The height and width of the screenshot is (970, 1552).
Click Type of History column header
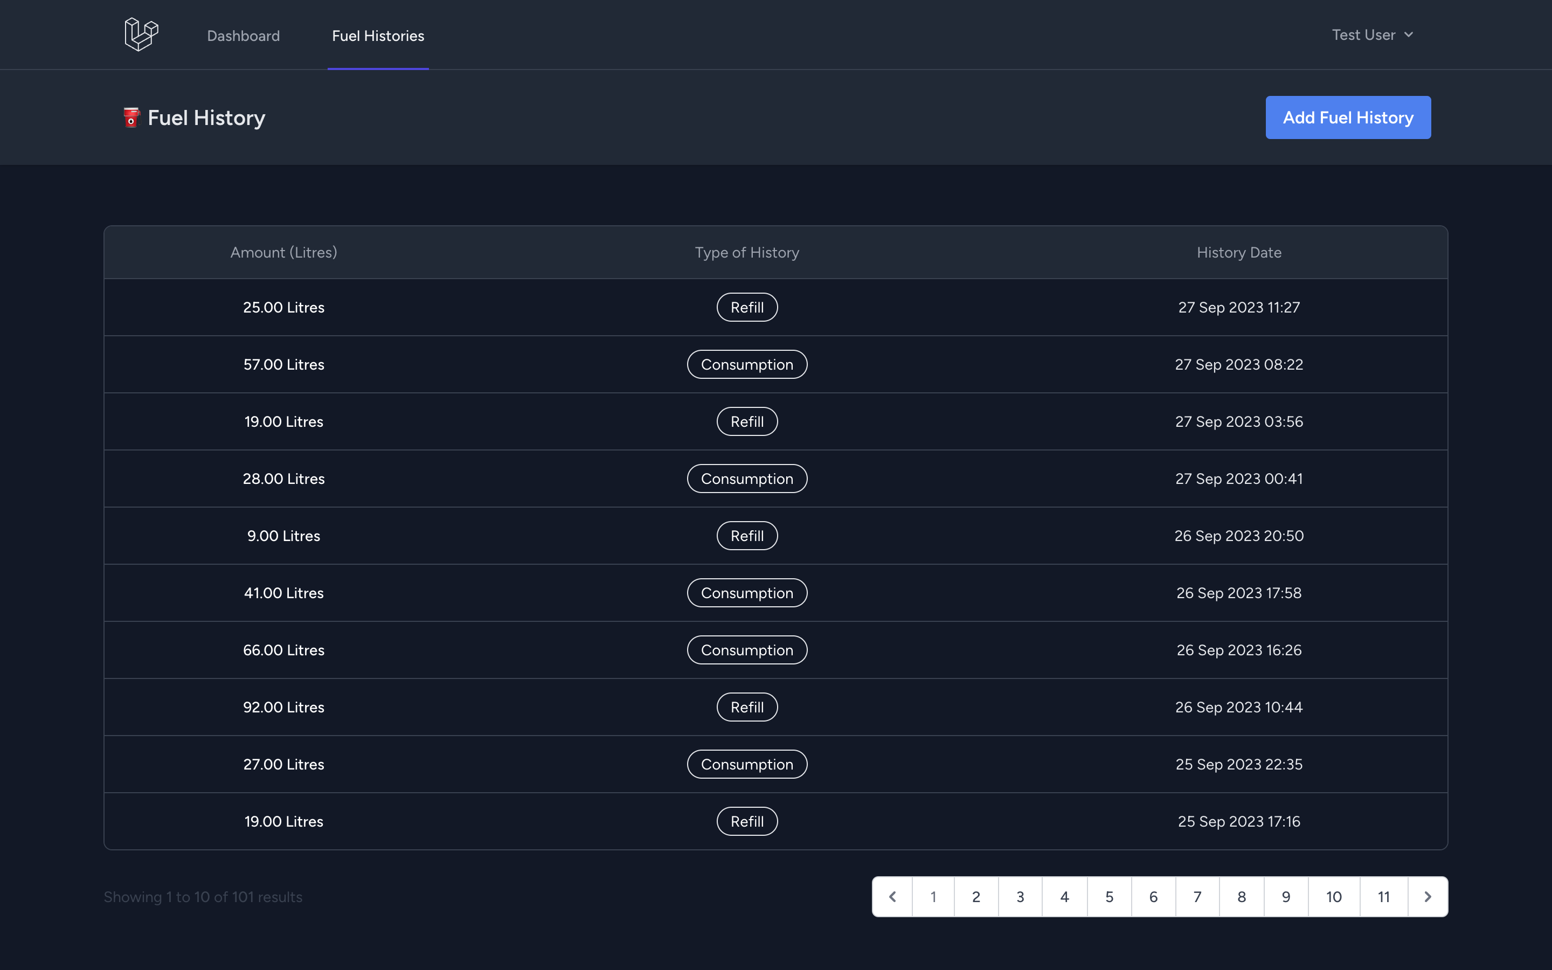coord(746,252)
